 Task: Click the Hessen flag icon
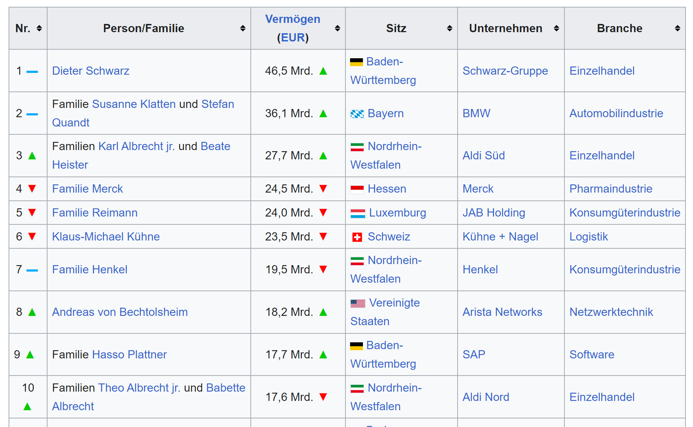357,189
